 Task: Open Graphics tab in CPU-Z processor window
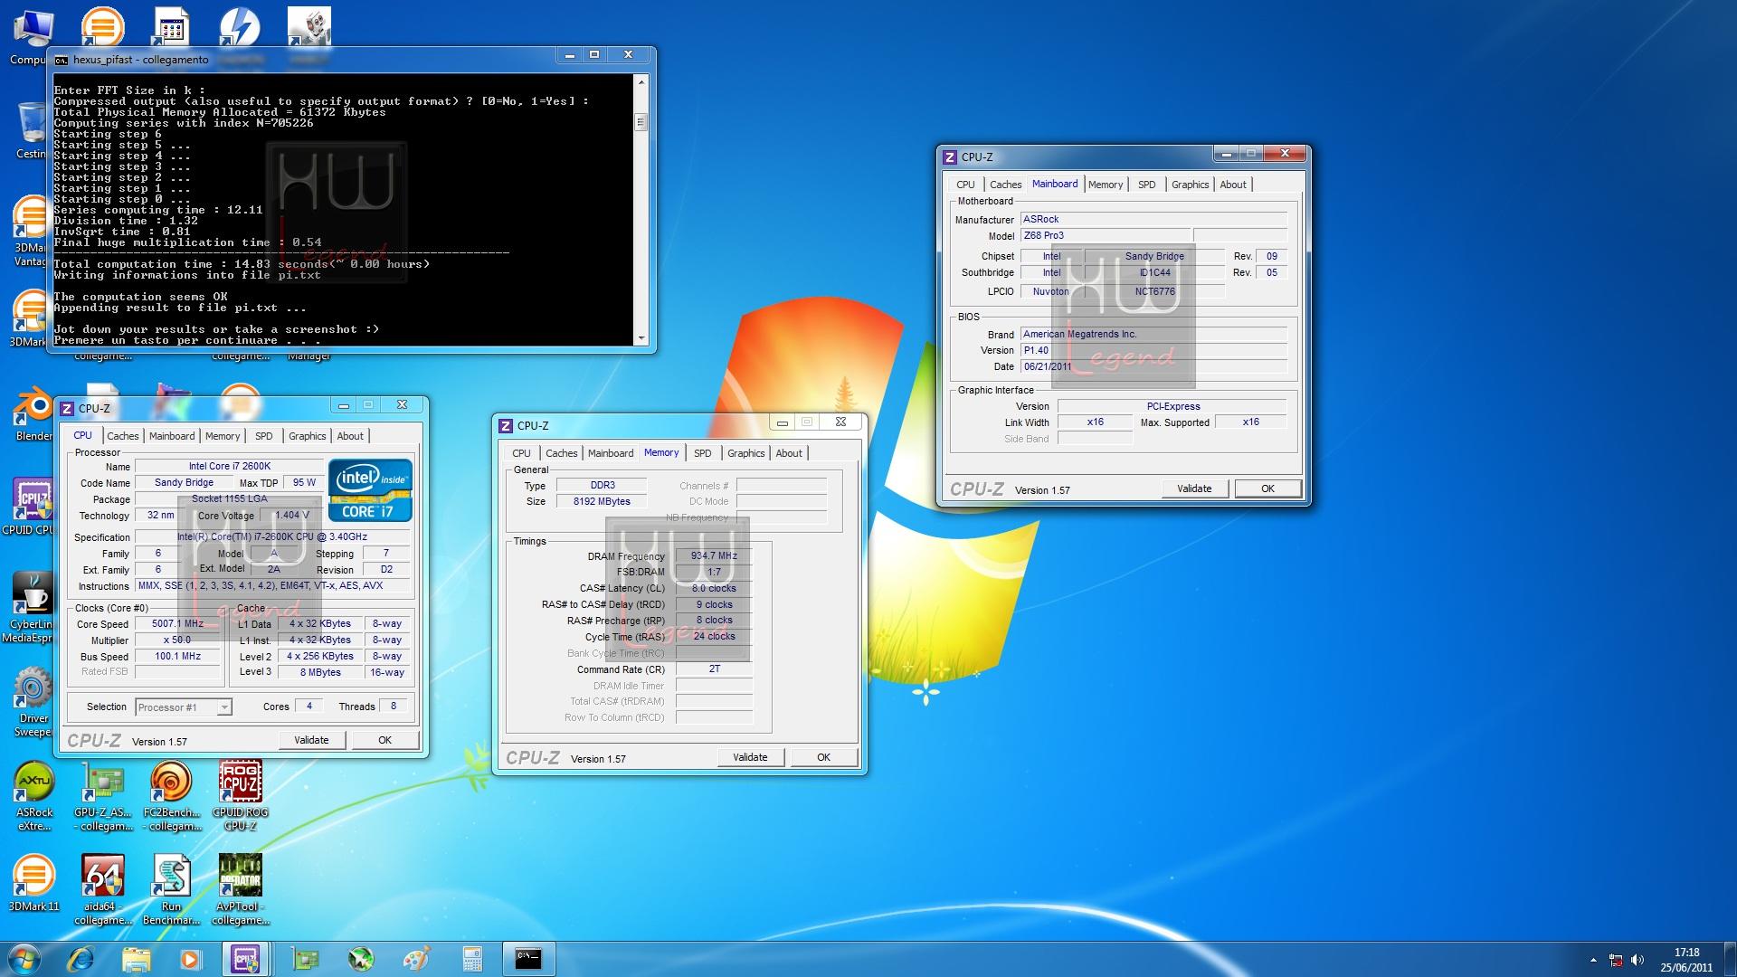coord(307,436)
